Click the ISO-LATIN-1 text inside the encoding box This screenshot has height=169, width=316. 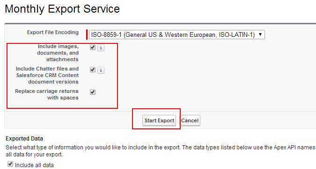[x=237, y=35]
